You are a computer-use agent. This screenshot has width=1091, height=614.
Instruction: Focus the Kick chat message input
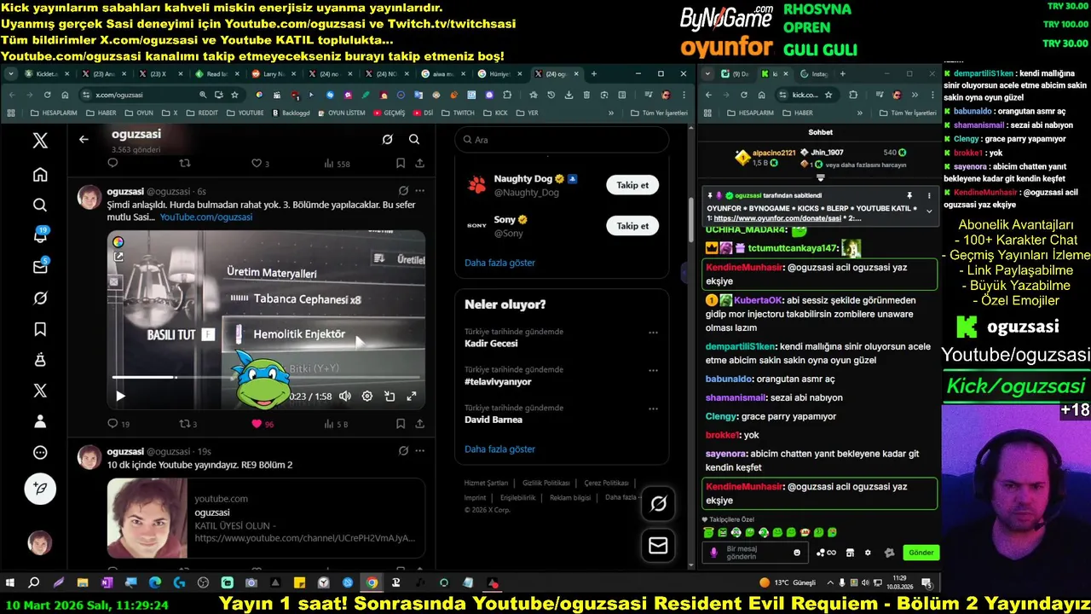754,553
